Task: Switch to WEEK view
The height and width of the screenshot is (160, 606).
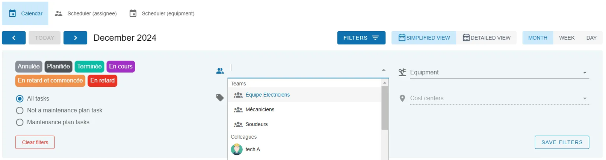Action: (567, 38)
